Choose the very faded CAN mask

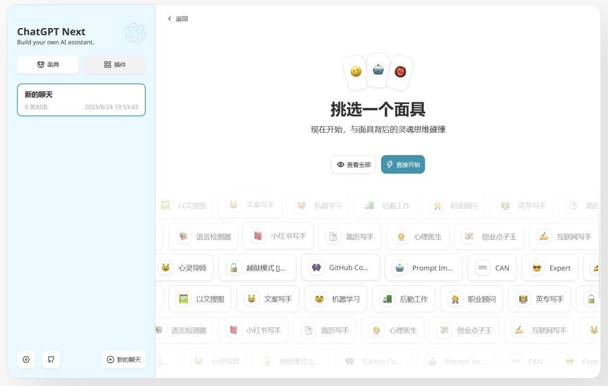(525, 362)
